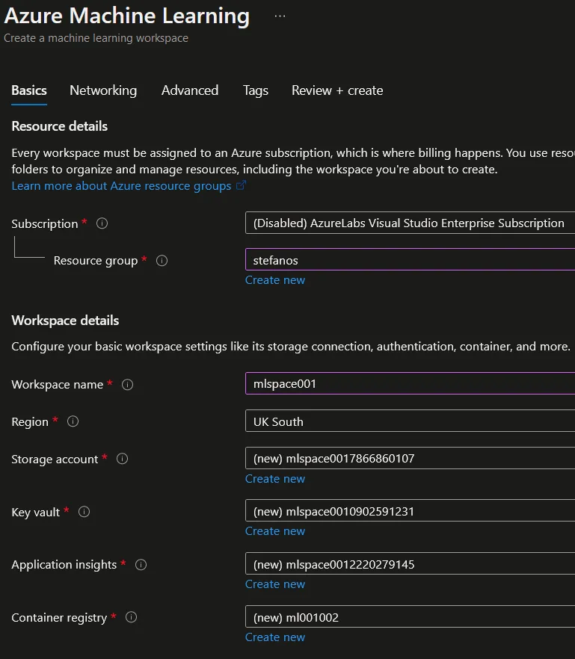Screen dimensions: 575x659
Task: Switch to the Basics tab
Action: [29, 90]
